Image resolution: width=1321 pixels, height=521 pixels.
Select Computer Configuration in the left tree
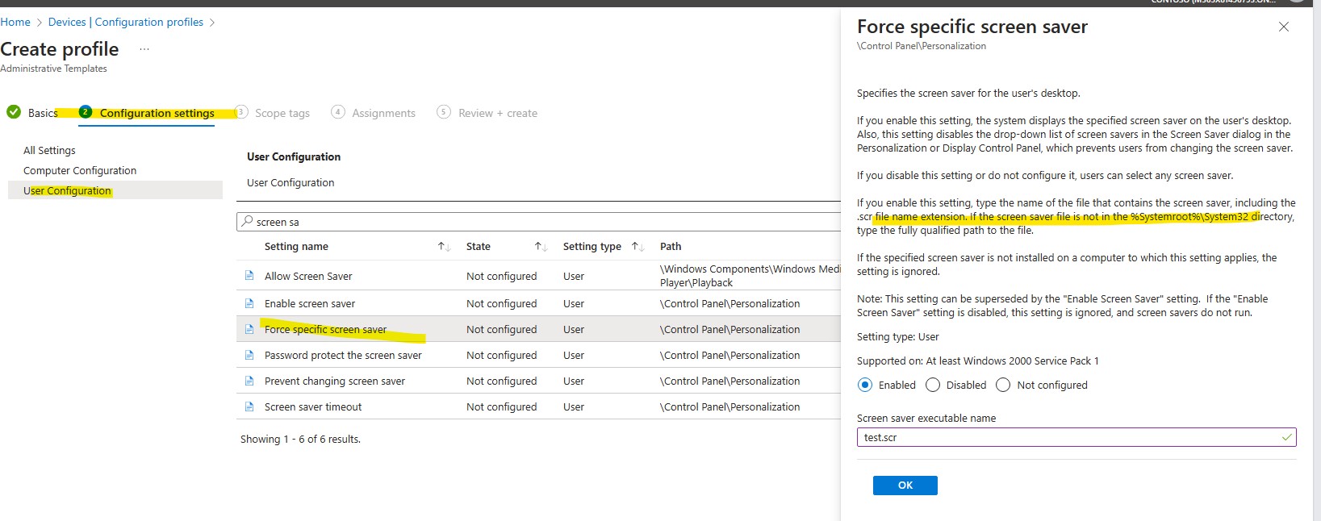point(80,170)
